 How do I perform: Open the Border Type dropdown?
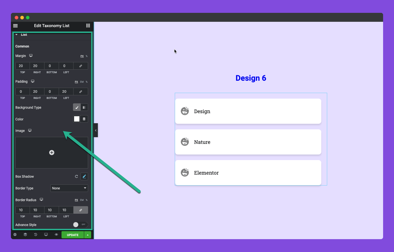click(x=69, y=188)
